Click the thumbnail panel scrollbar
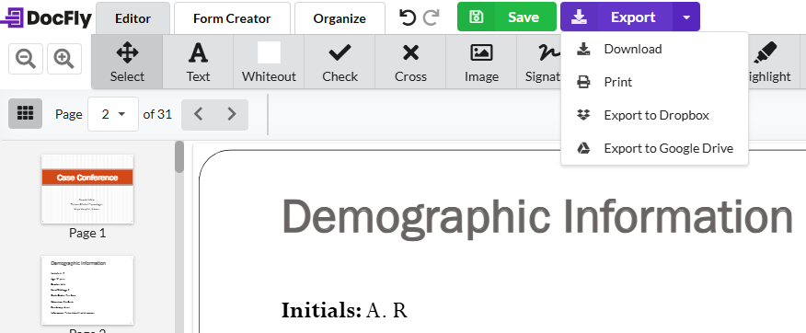The height and width of the screenshot is (333, 806). pyautogui.click(x=179, y=156)
